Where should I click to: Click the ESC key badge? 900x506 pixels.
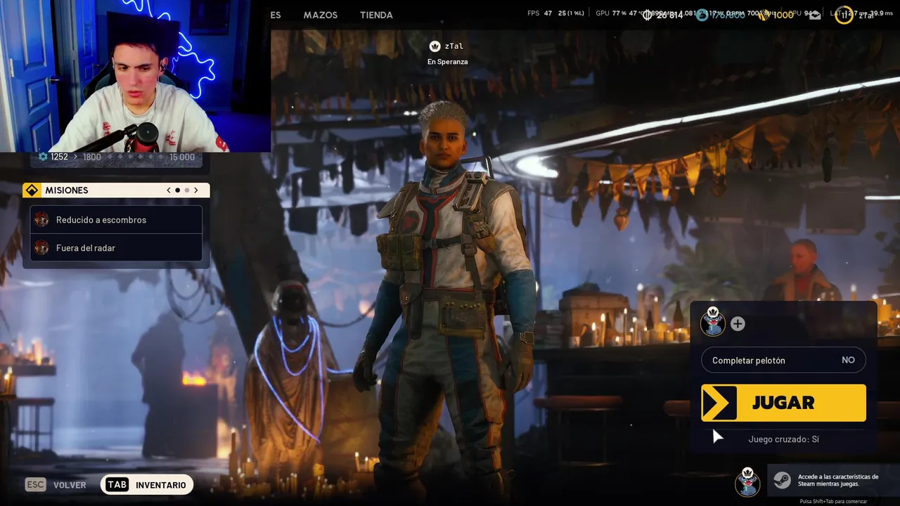pyautogui.click(x=35, y=485)
